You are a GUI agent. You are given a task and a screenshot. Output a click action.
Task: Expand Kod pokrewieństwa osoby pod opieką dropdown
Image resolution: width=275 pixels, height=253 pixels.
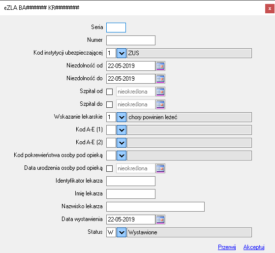coord(122,156)
